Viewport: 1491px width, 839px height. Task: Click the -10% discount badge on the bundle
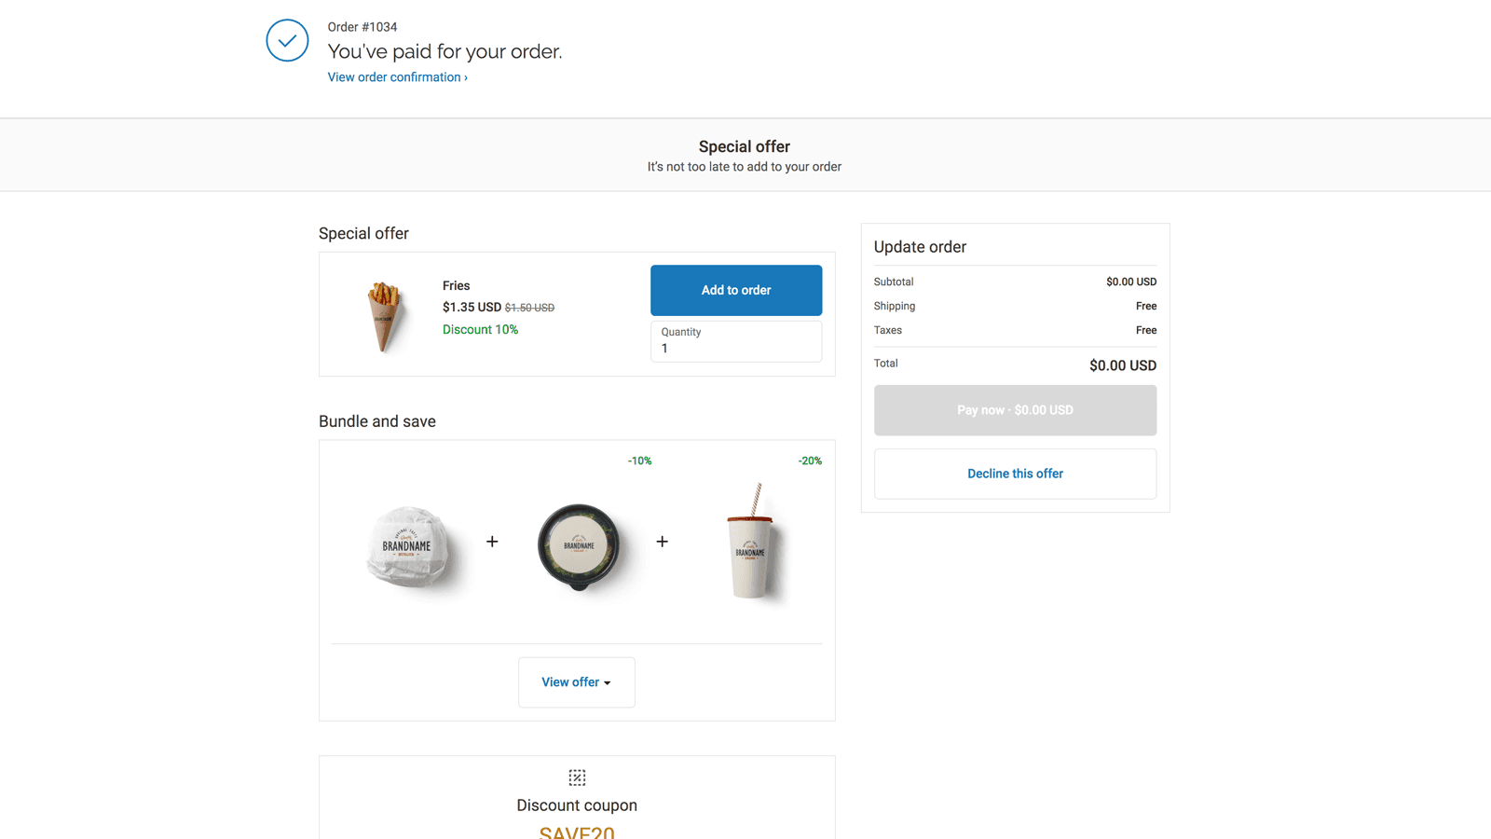click(640, 460)
